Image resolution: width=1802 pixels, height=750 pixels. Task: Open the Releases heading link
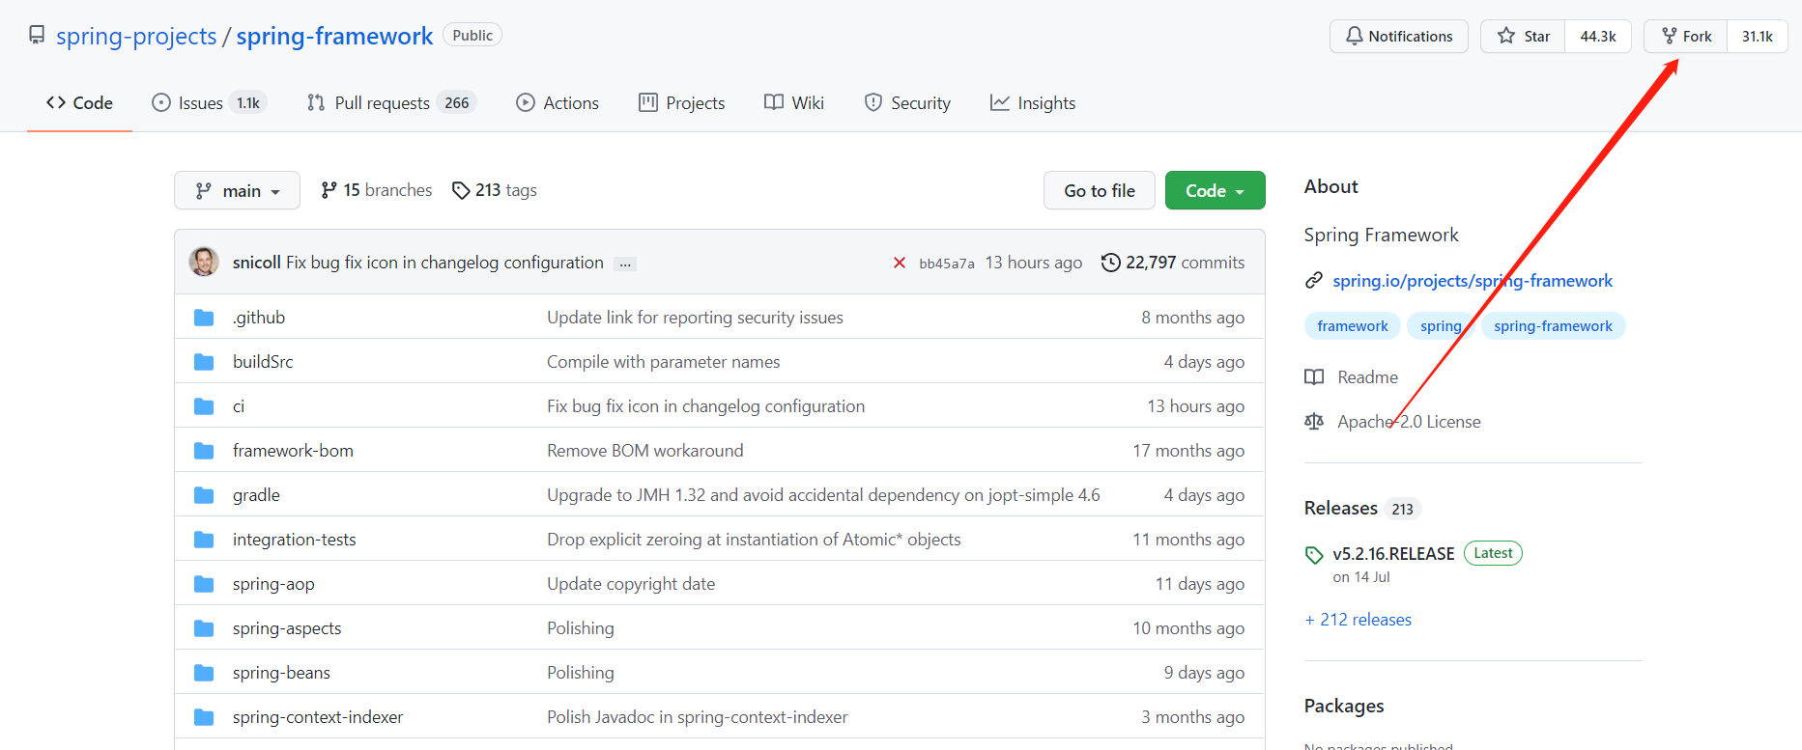(1341, 508)
